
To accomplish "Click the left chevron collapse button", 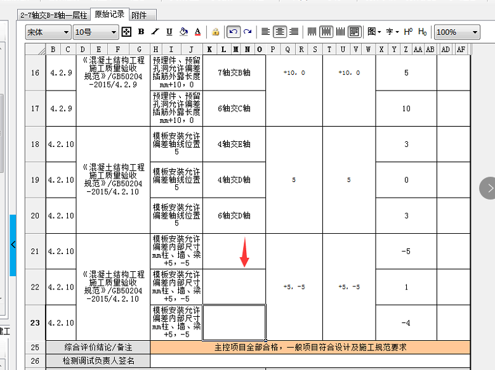I will (13, 244).
